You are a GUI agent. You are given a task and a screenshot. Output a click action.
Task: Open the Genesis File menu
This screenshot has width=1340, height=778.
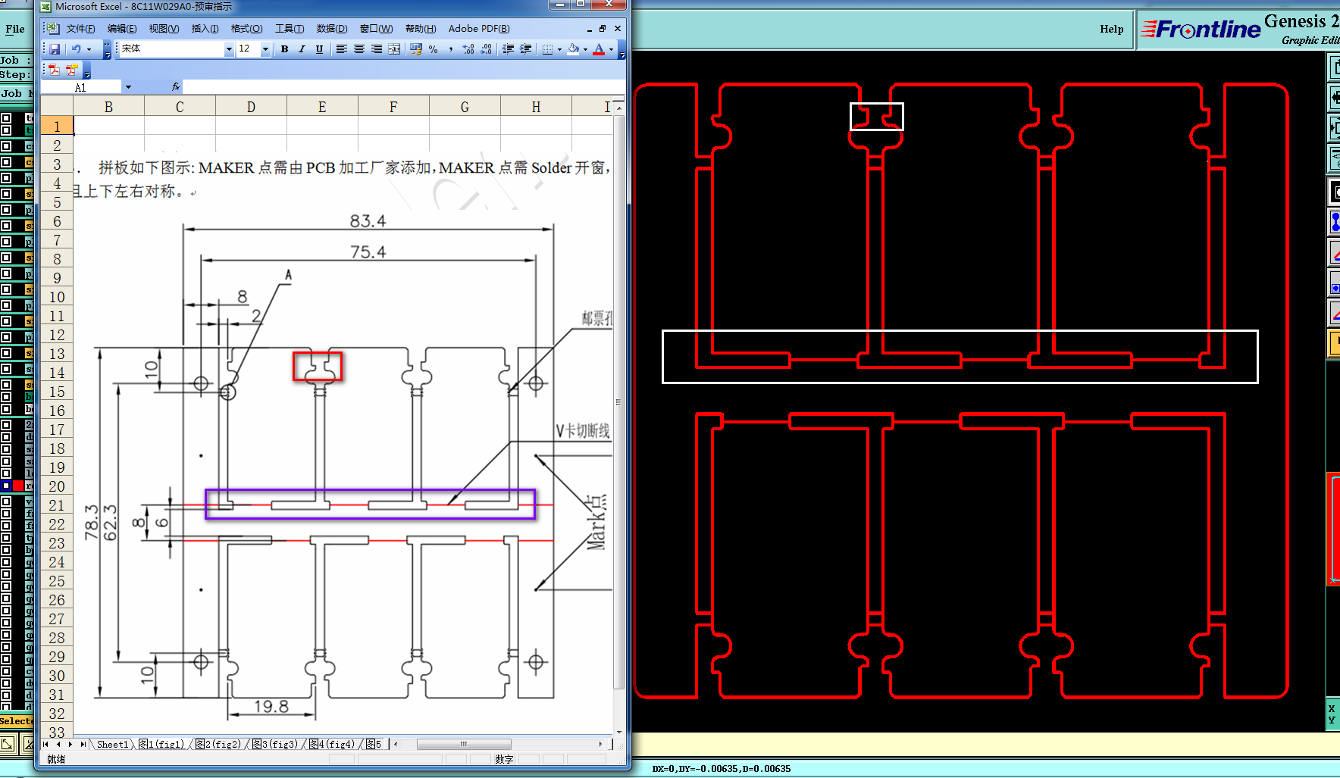click(15, 29)
